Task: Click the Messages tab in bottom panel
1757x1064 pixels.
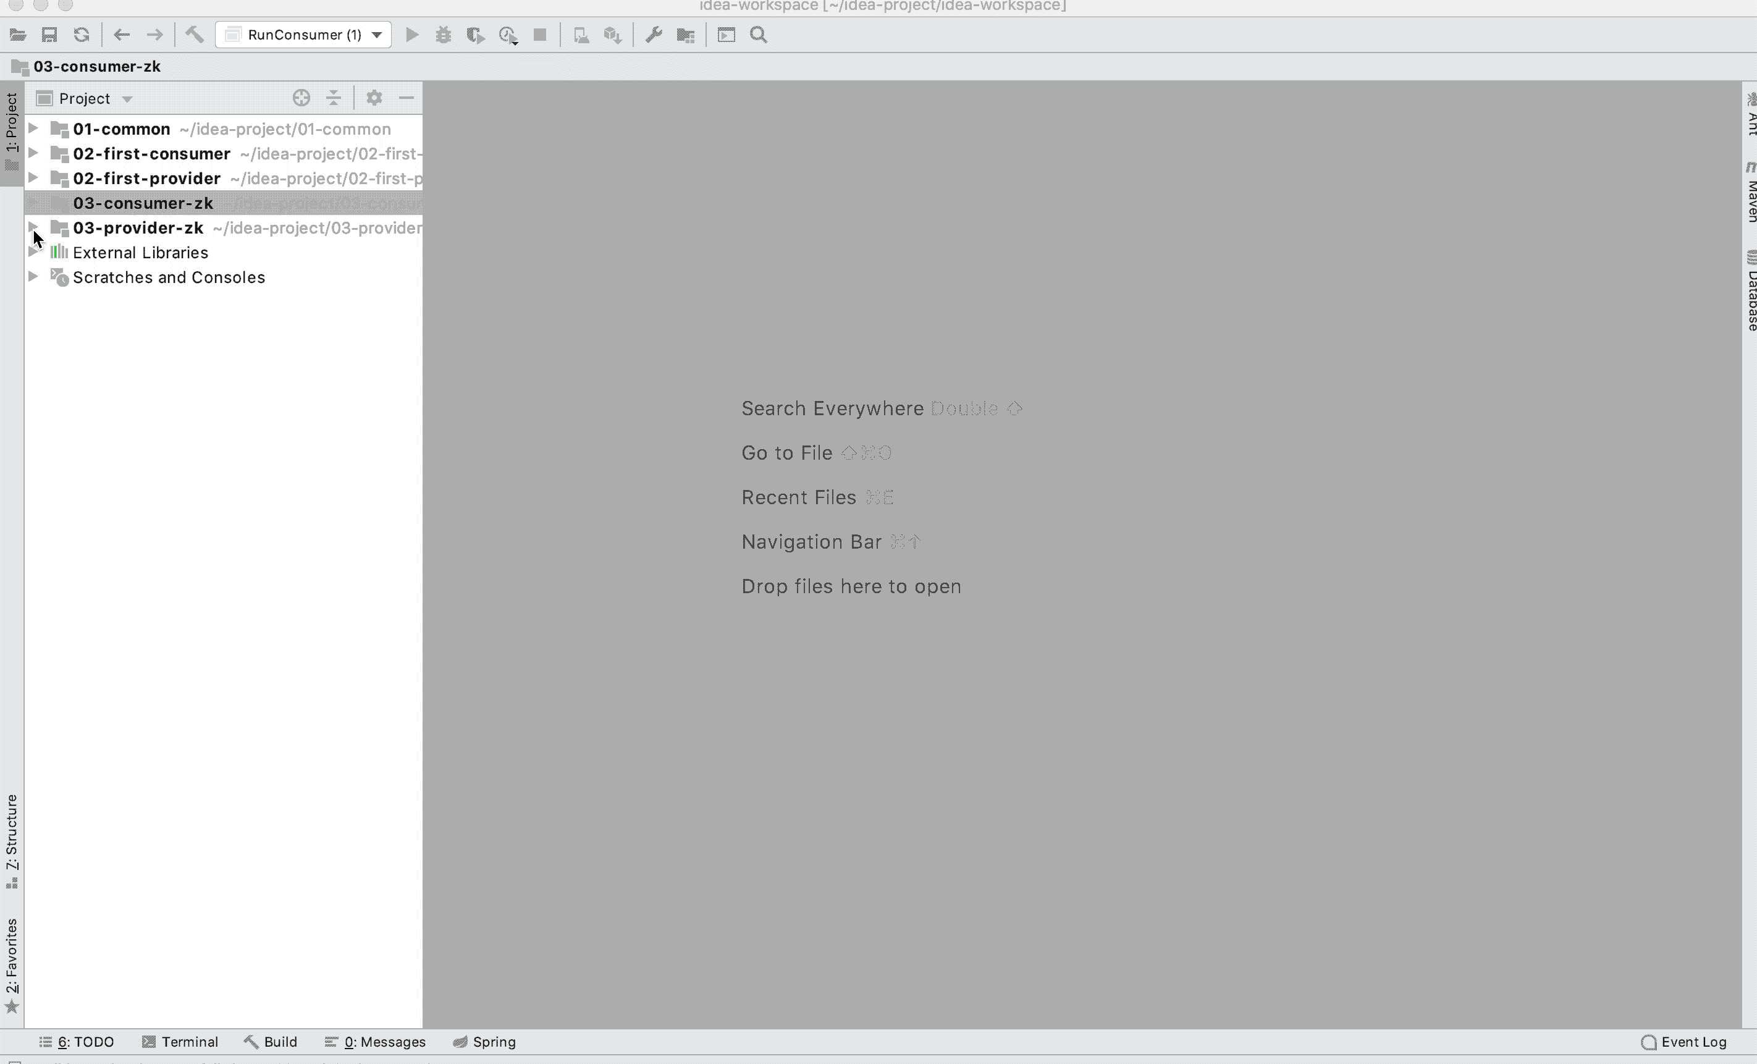Action: coord(387,1041)
